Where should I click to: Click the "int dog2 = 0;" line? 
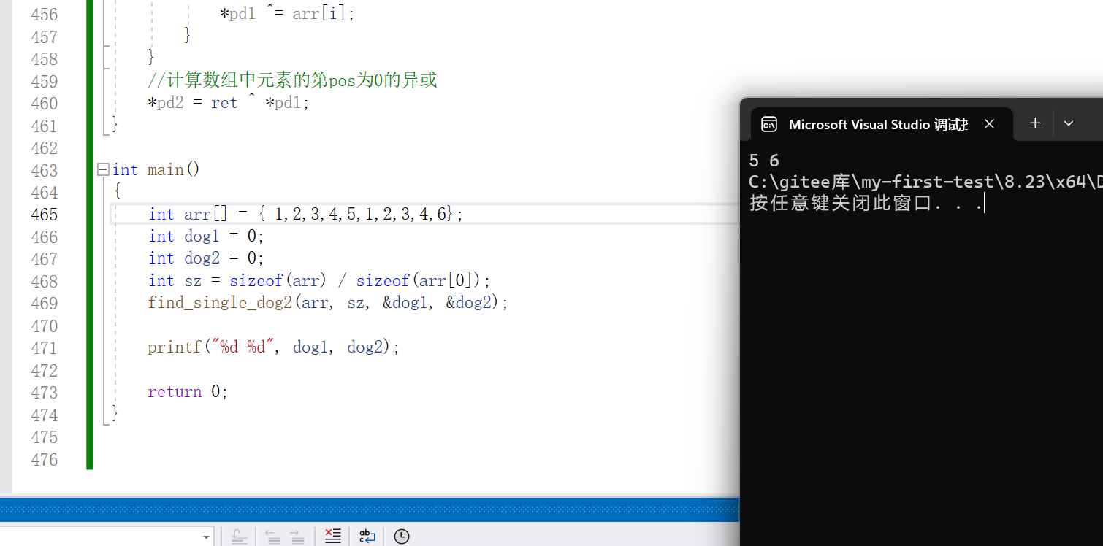point(206,258)
